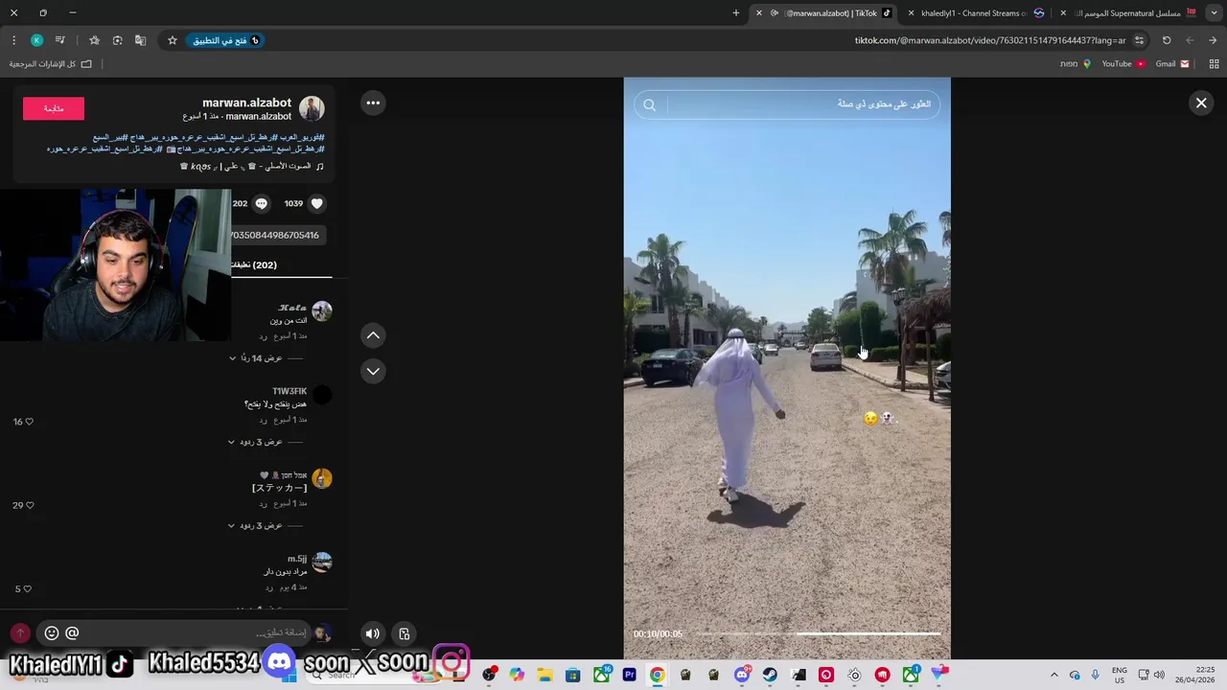This screenshot has width=1227, height=690.
Task: Open a new browser tab with plus
Action: tap(736, 13)
